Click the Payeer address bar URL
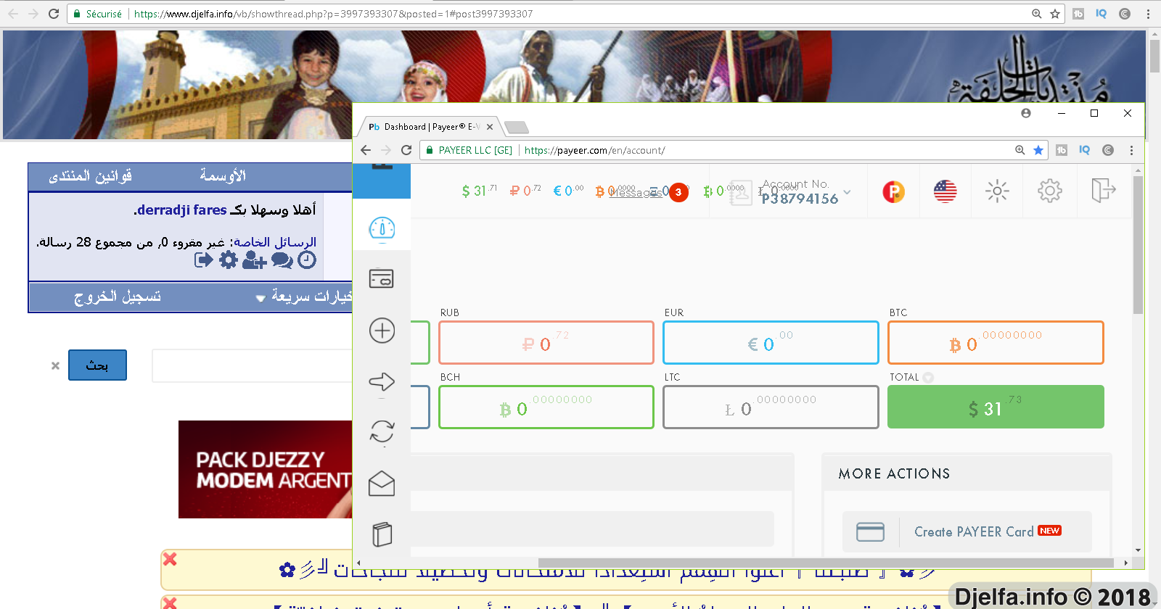 [x=594, y=150]
